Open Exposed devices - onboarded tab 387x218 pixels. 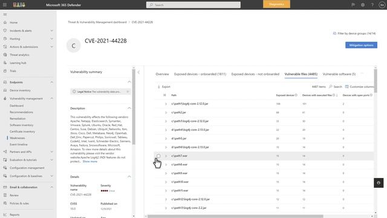pyautogui.click(x=200, y=74)
